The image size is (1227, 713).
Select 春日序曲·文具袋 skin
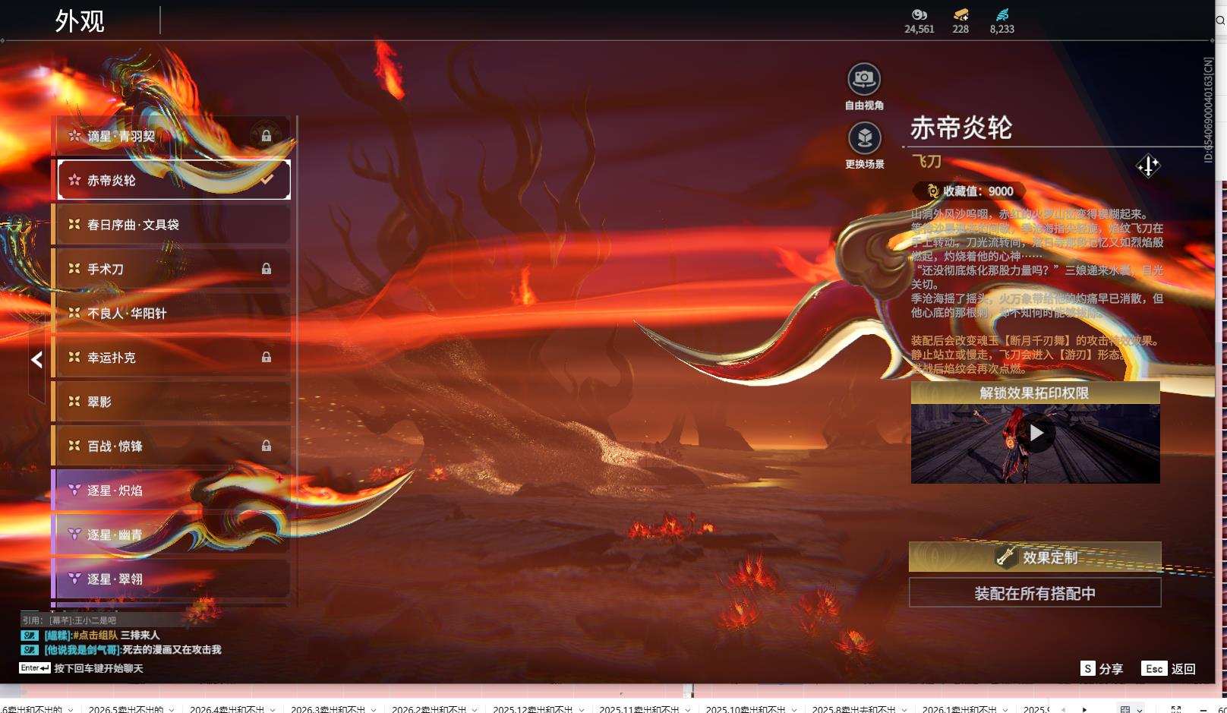coord(171,225)
